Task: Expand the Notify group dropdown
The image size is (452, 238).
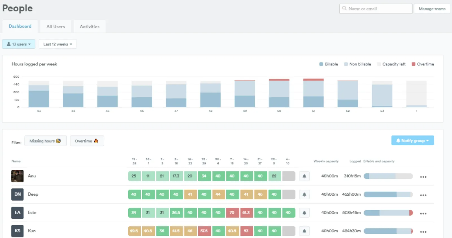Action: pyautogui.click(x=412, y=140)
